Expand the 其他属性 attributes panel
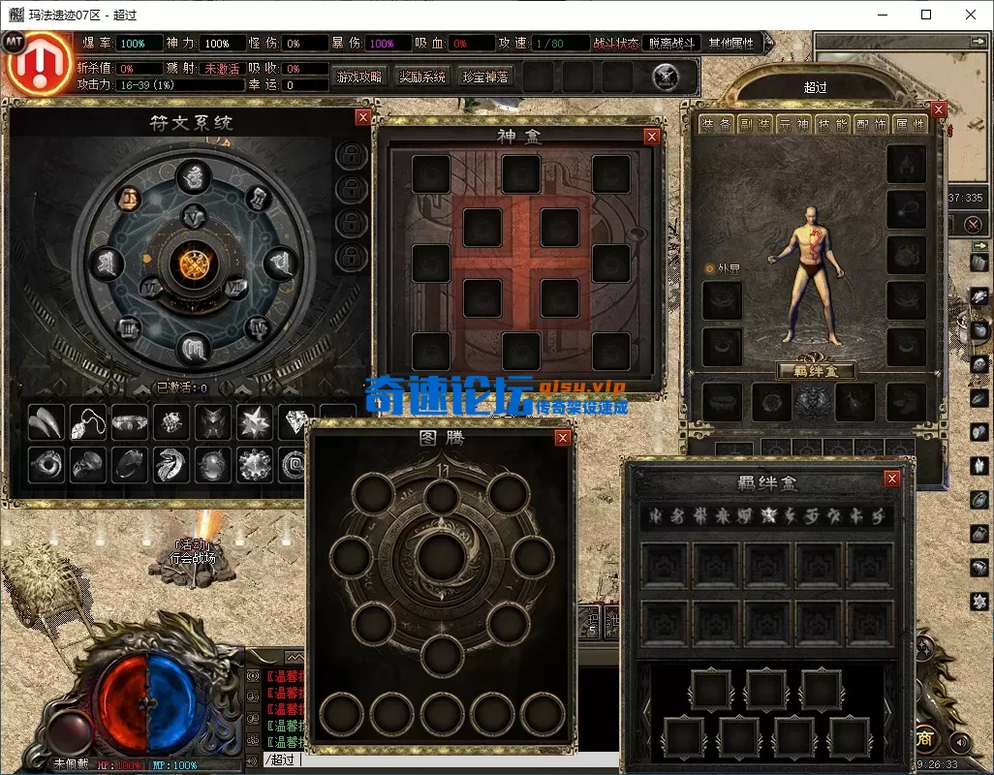Viewport: 994px width, 775px height. coord(732,44)
